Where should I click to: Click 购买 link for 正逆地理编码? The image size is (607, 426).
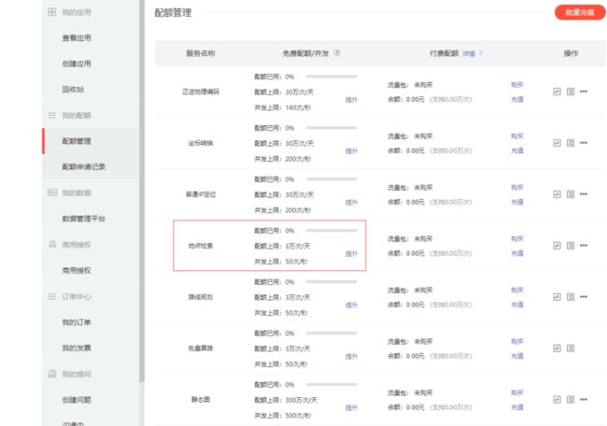[x=517, y=84]
